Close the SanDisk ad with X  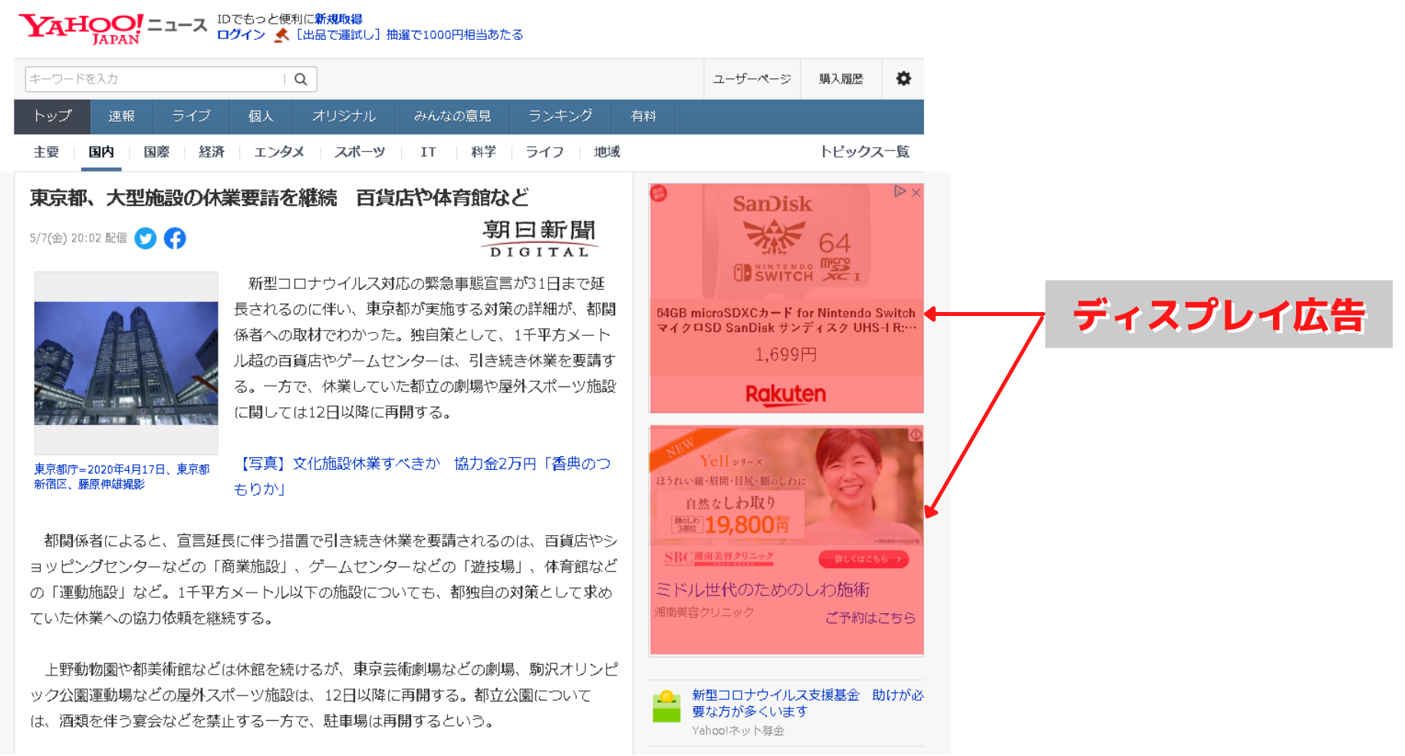916,192
